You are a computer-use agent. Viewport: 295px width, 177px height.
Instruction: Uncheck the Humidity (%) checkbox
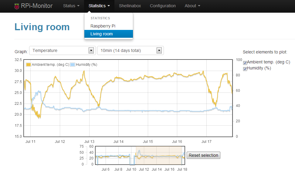[x=245, y=69]
